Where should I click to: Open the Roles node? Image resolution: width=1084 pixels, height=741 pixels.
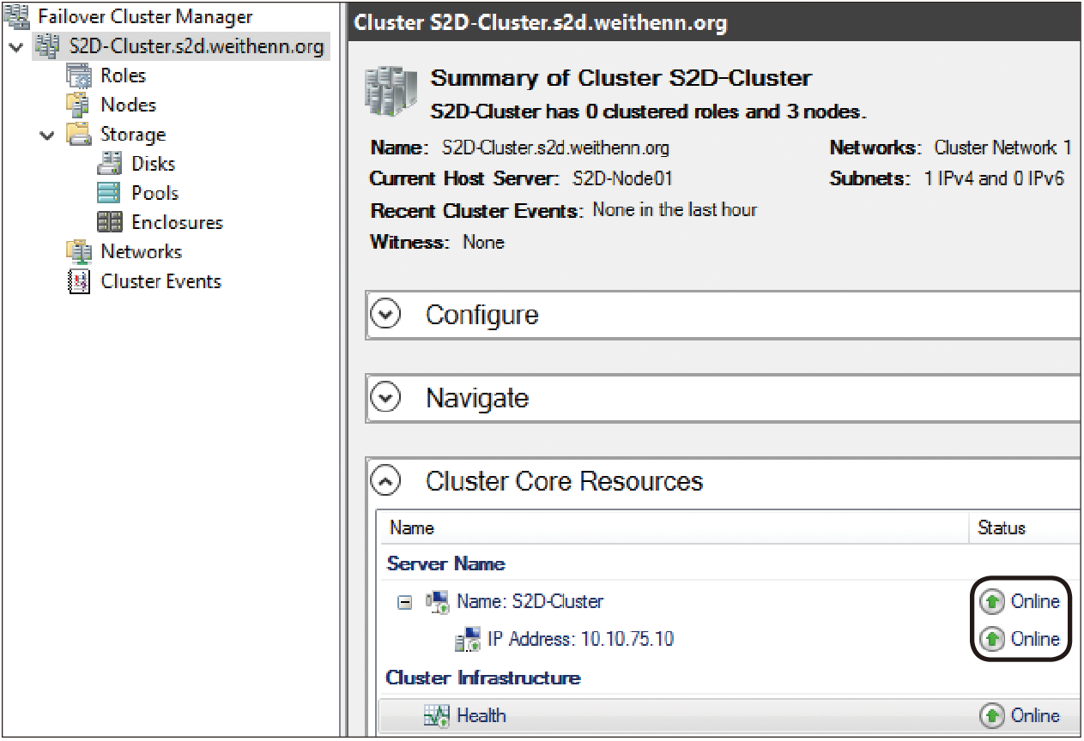point(123,75)
